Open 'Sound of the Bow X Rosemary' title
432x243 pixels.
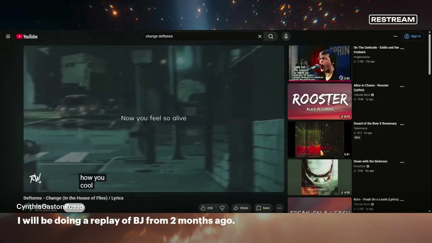point(375,124)
